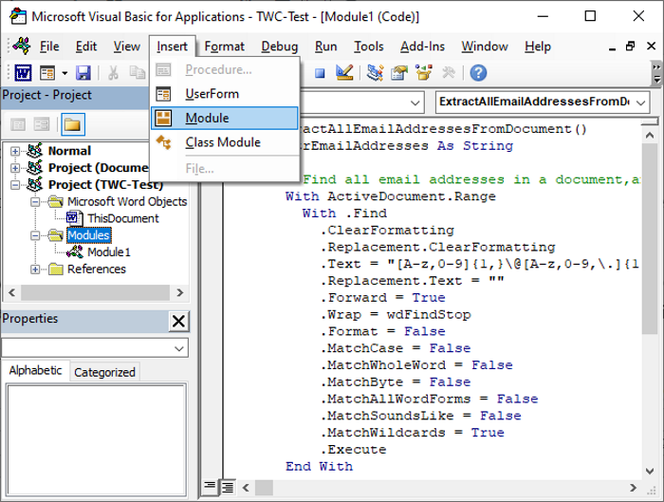
Task: Choose Module from Insert menu
Action: (225, 118)
